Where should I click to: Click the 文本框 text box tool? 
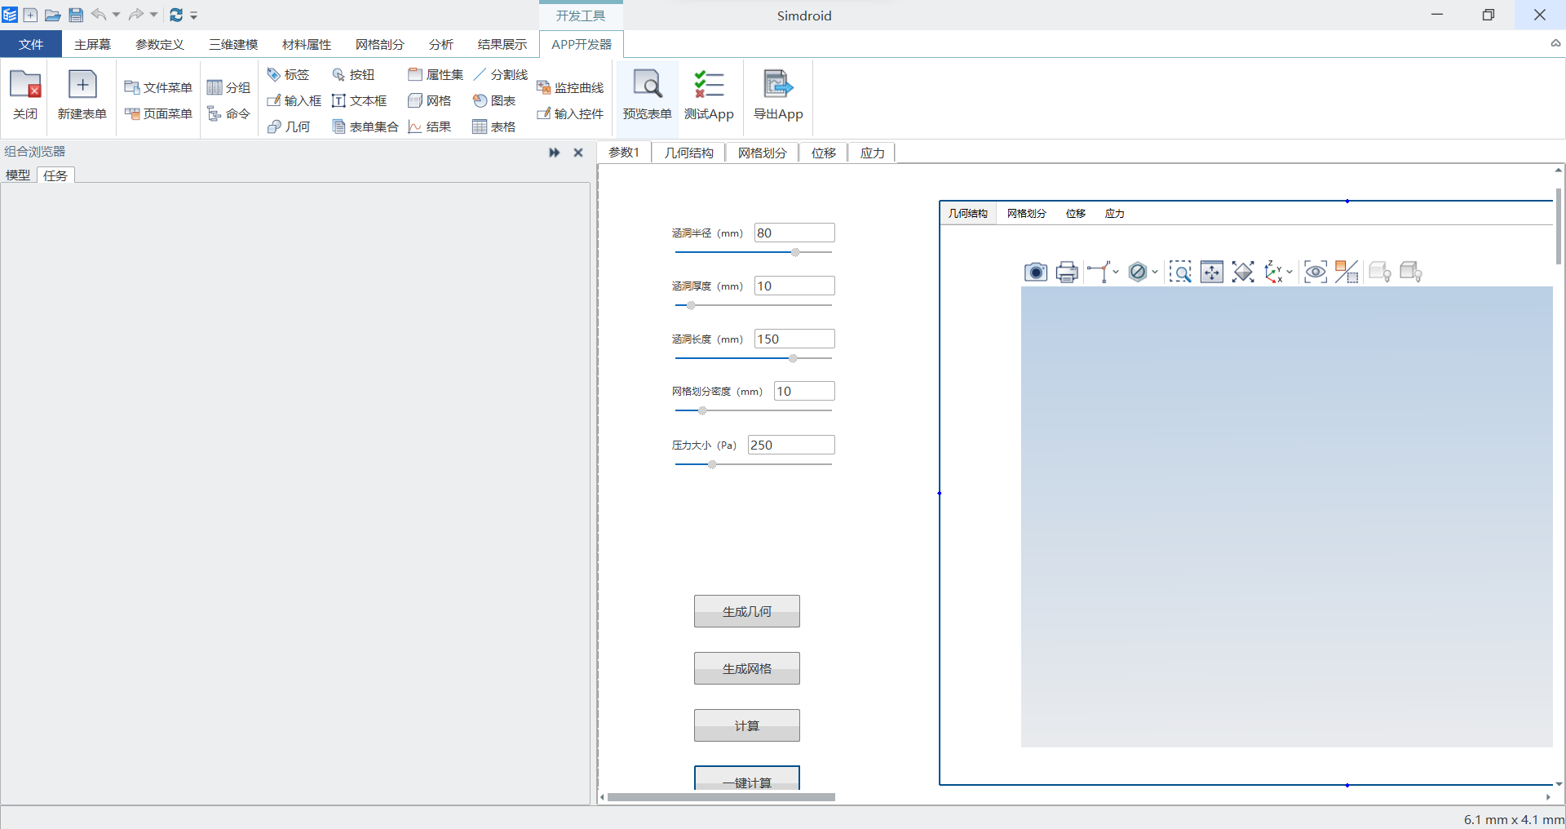[x=360, y=100]
